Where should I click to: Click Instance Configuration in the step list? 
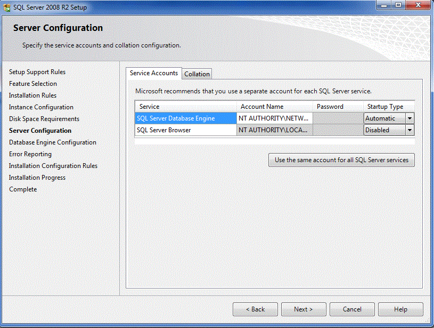[41, 107]
